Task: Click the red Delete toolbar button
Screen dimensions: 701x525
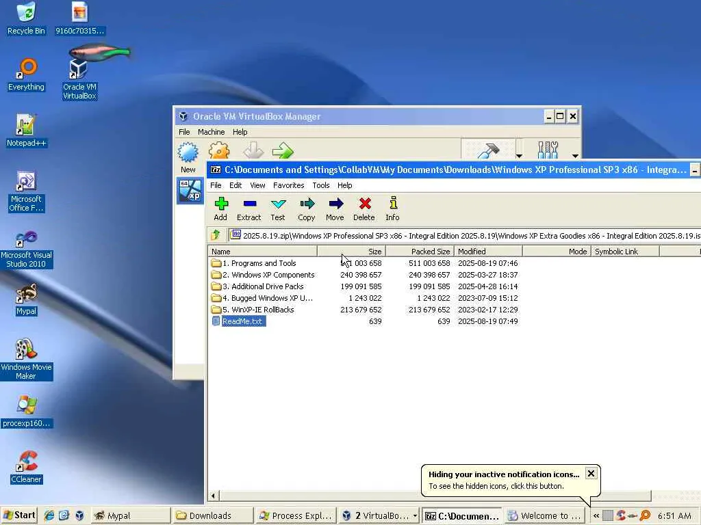Action: (x=364, y=209)
